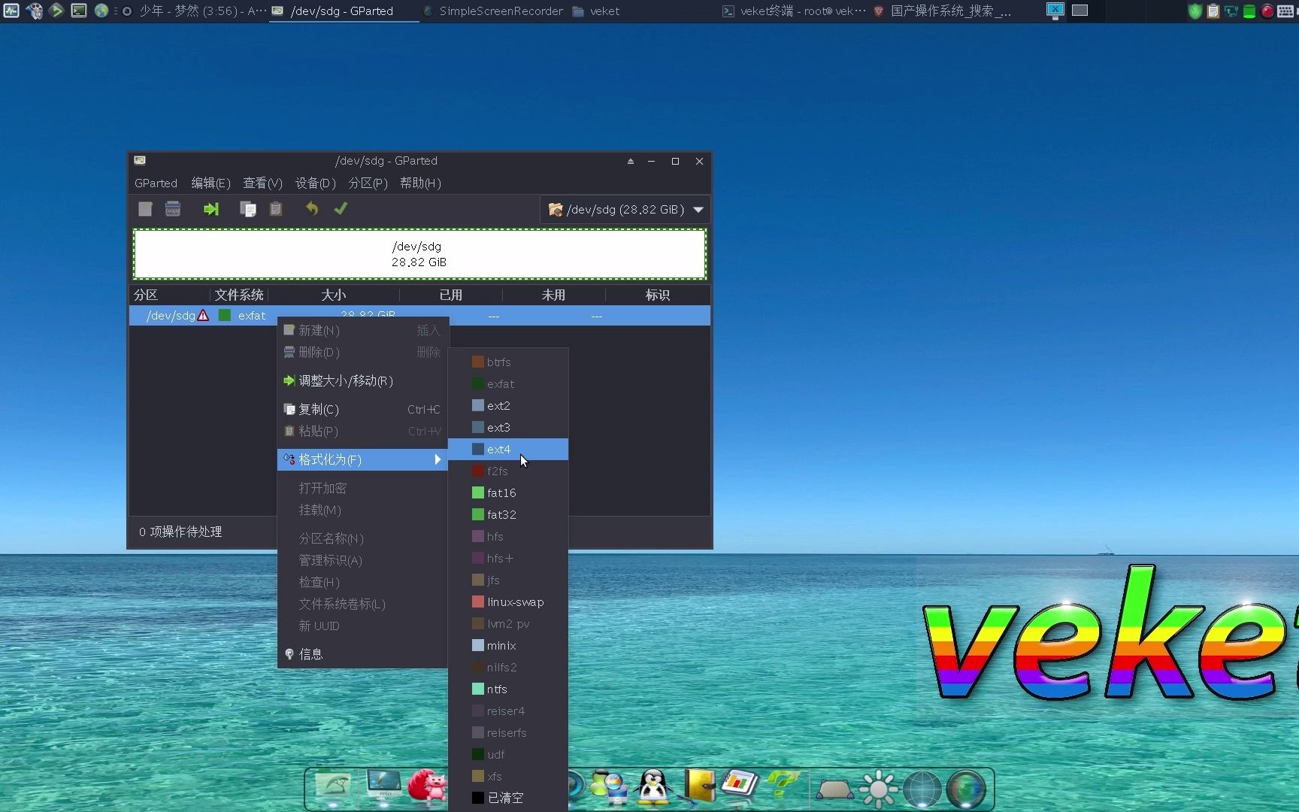Switch to the 少年 - 梦然 player taskbar entry
1299x812 pixels.
(x=194, y=11)
